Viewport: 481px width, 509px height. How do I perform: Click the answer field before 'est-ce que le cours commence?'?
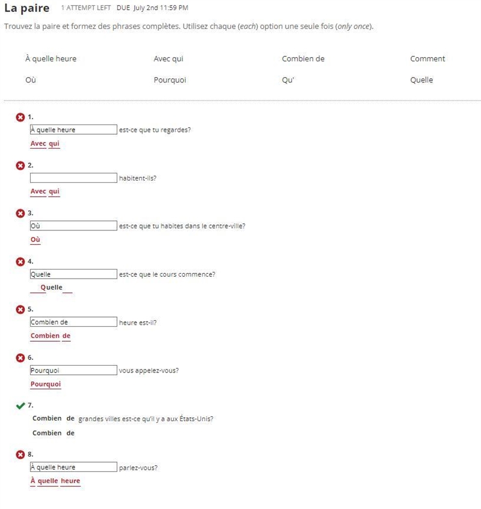[x=73, y=274]
